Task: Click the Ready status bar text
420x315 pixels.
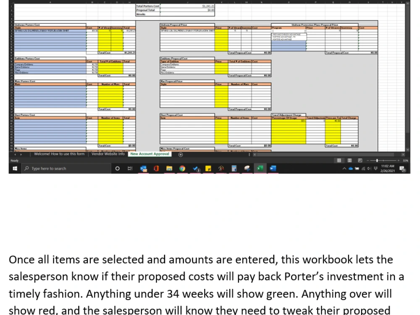Action: pos(14,161)
